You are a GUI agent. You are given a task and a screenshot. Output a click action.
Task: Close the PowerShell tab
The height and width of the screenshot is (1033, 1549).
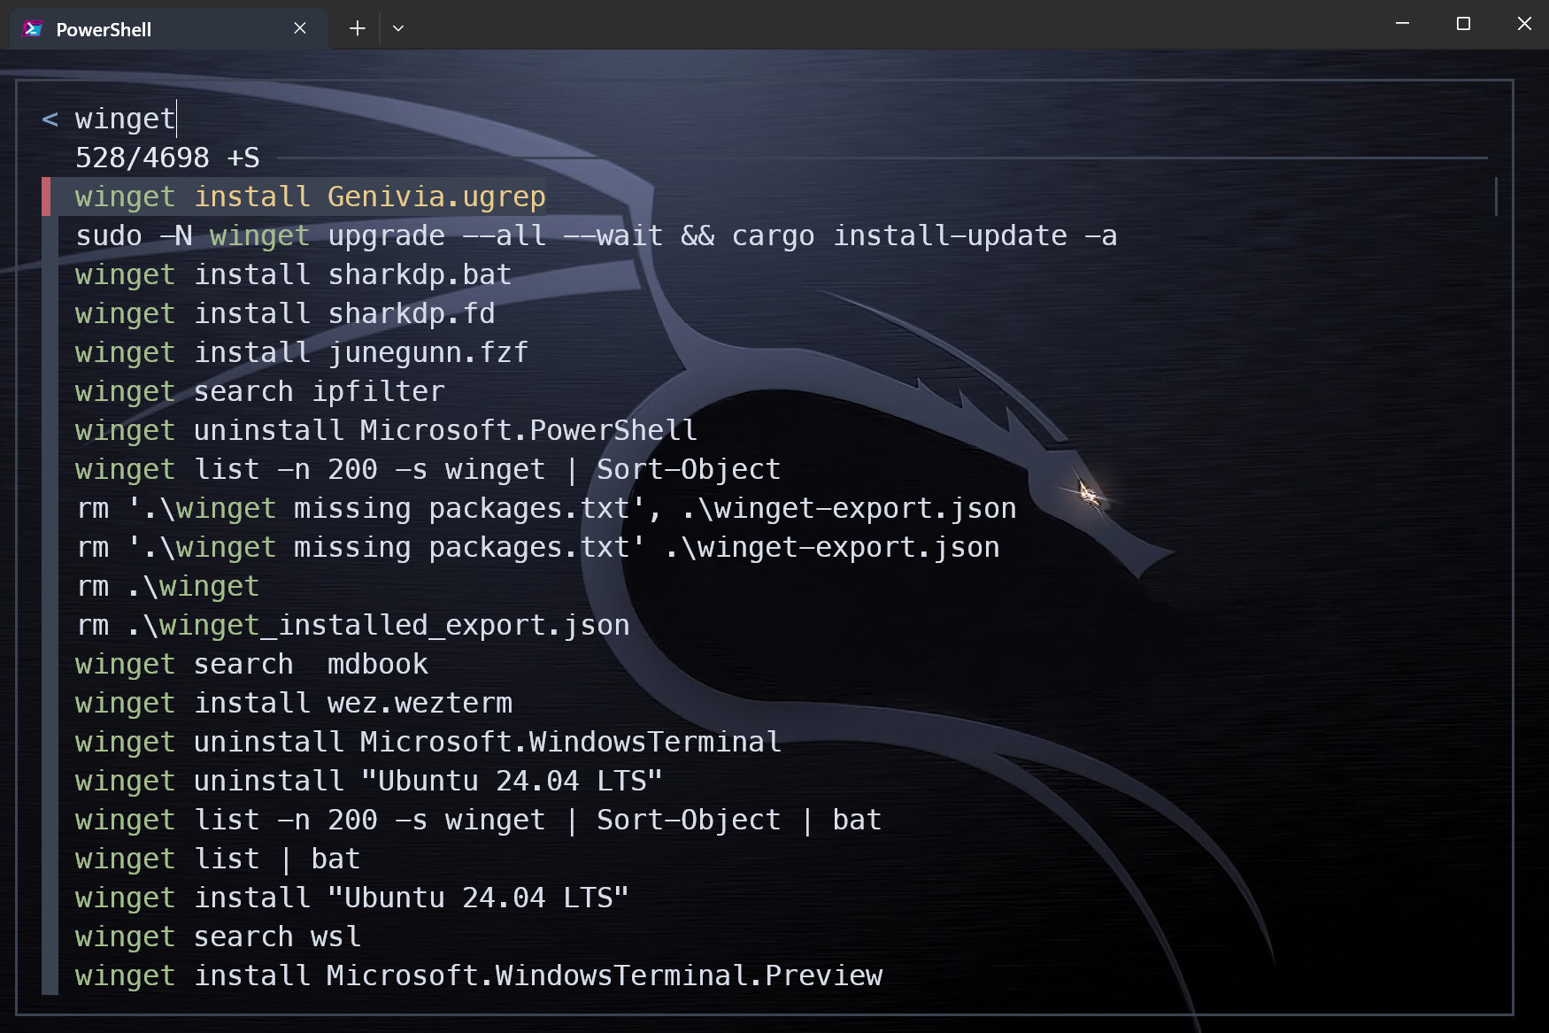coord(300,28)
